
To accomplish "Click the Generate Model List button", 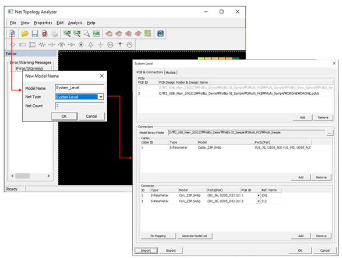I will pyautogui.click(x=194, y=236).
